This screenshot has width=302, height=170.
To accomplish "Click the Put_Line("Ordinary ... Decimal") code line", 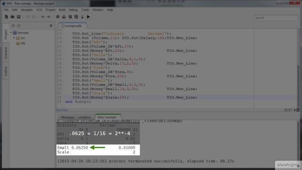I will point(122,34).
